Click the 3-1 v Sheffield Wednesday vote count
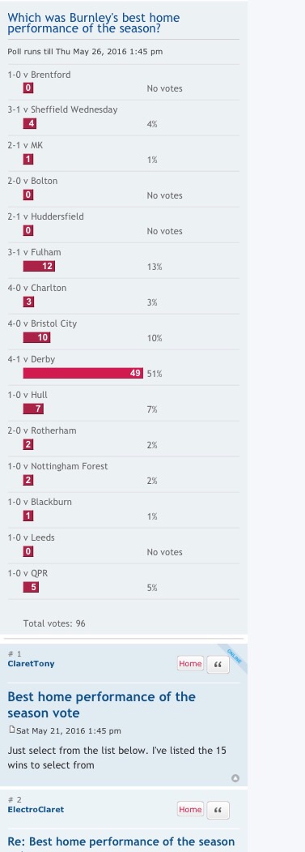Screen dimensions: 305x852 click(x=29, y=123)
